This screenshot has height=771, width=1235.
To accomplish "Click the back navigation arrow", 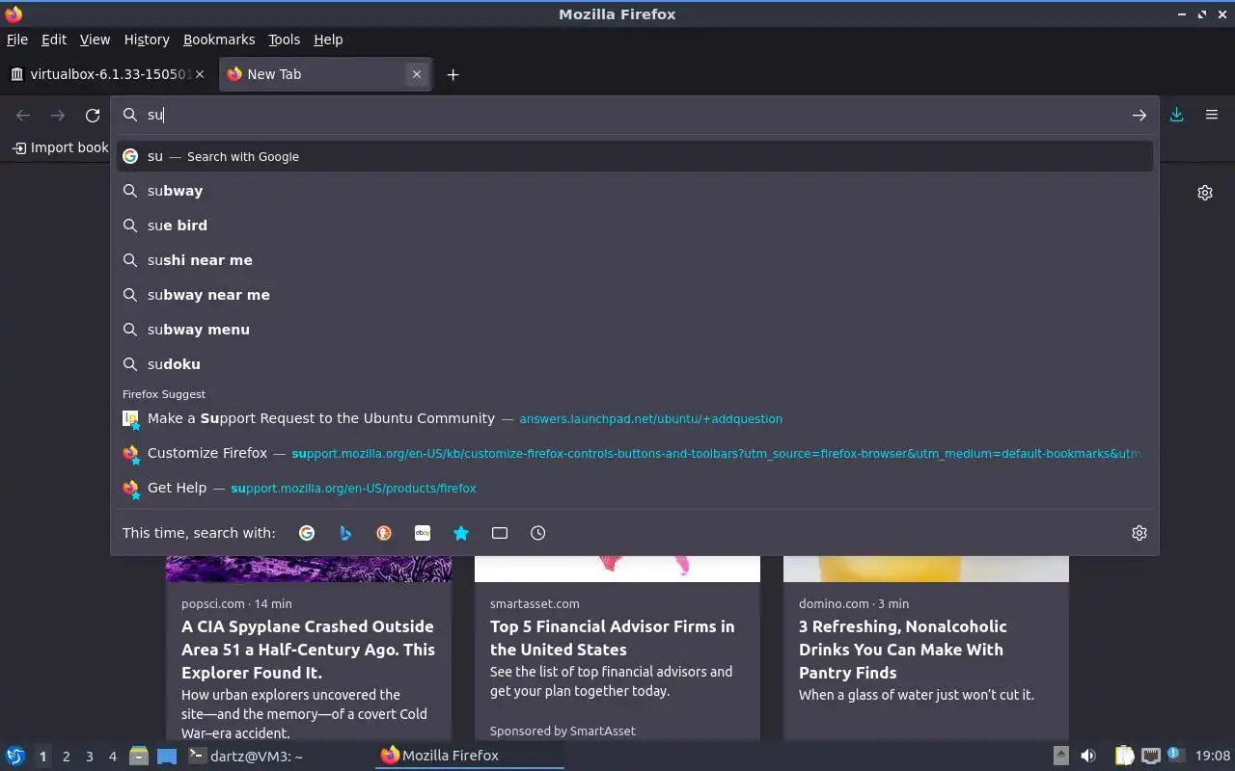I will pos(23,116).
